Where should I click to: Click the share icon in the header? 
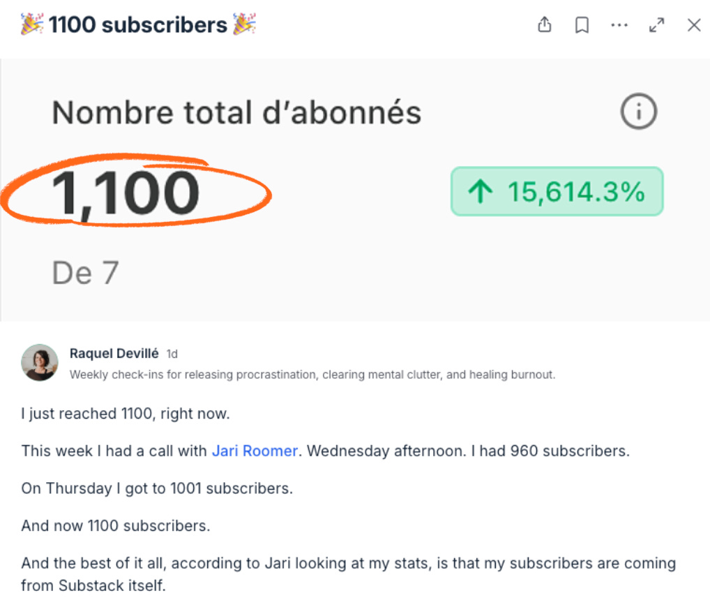tap(544, 24)
